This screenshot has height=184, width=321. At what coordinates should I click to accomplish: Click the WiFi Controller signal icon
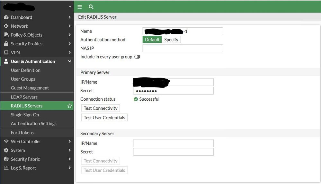point(6,142)
